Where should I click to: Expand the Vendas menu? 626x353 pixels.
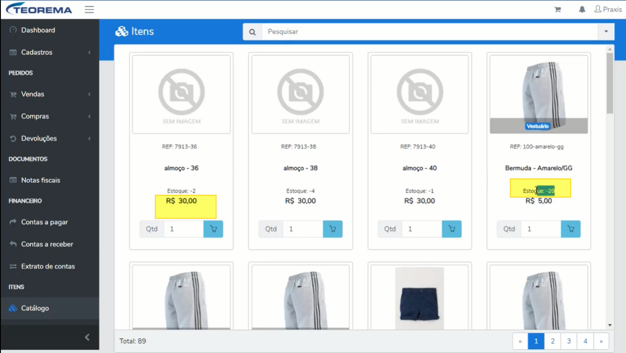click(50, 94)
